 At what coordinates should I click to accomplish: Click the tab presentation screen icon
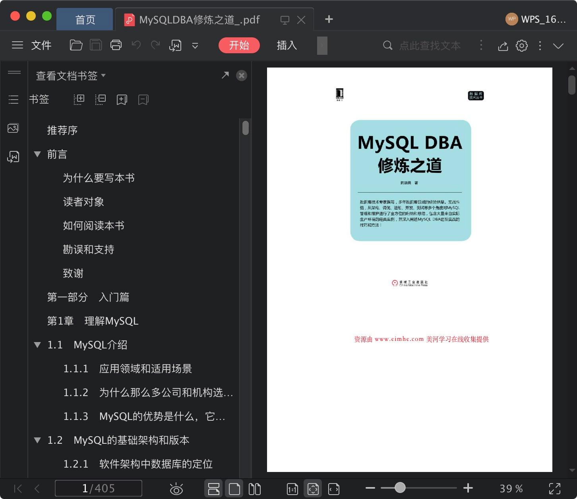tap(285, 20)
